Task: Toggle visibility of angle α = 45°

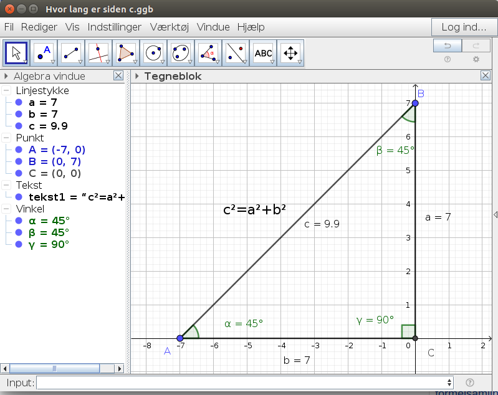Action: pyautogui.click(x=19, y=221)
